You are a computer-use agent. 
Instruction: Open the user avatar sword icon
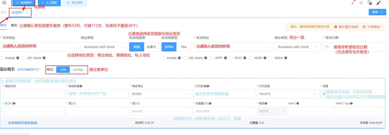coord(378,3)
